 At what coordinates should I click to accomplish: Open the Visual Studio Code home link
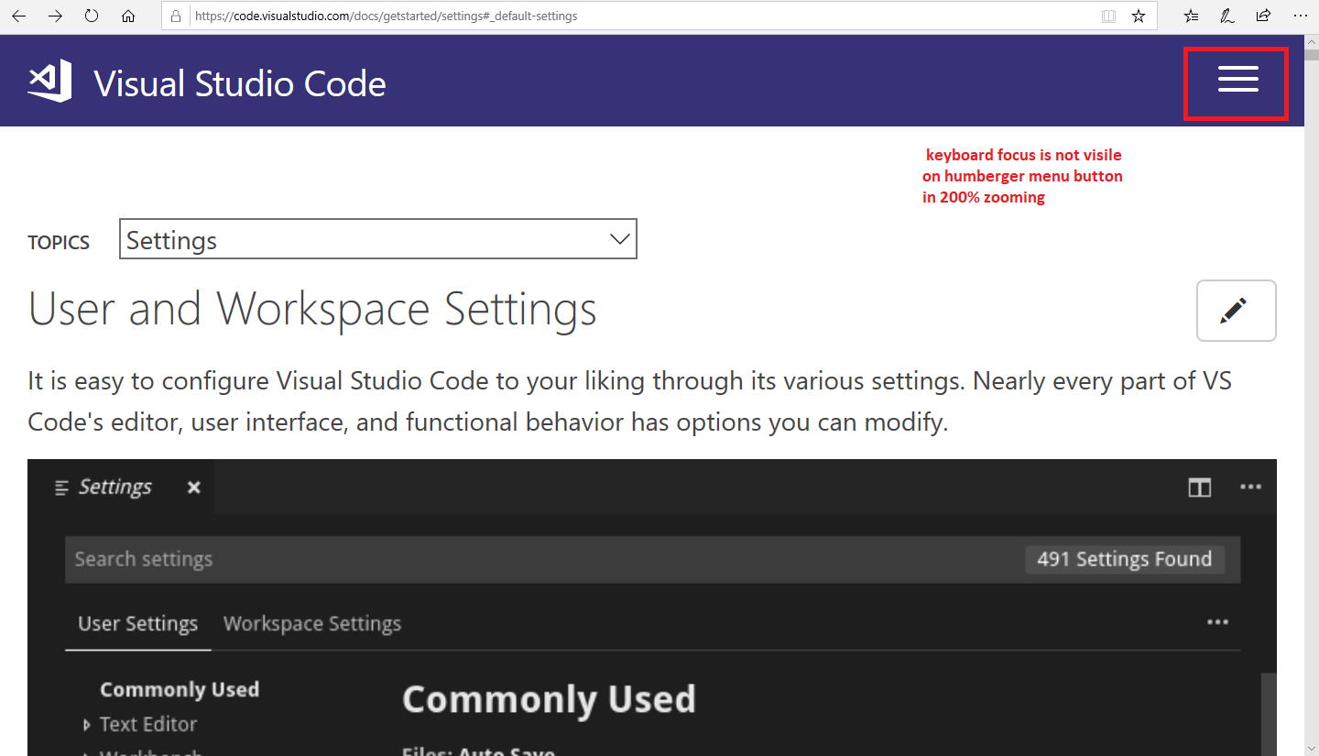tap(240, 83)
